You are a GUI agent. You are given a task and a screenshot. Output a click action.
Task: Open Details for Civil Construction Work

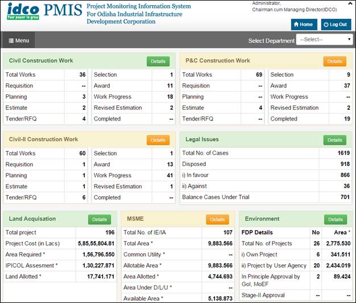coord(158,61)
